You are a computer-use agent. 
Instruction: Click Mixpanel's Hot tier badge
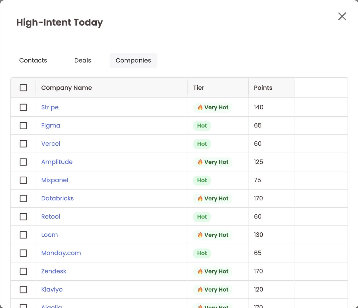pyautogui.click(x=202, y=180)
